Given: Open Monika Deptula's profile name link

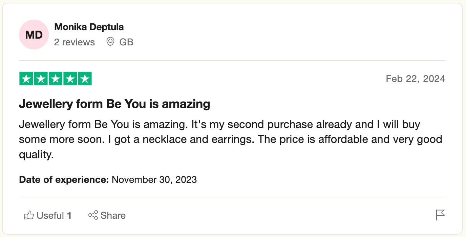Looking at the screenshot, I should (x=89, y=27).
